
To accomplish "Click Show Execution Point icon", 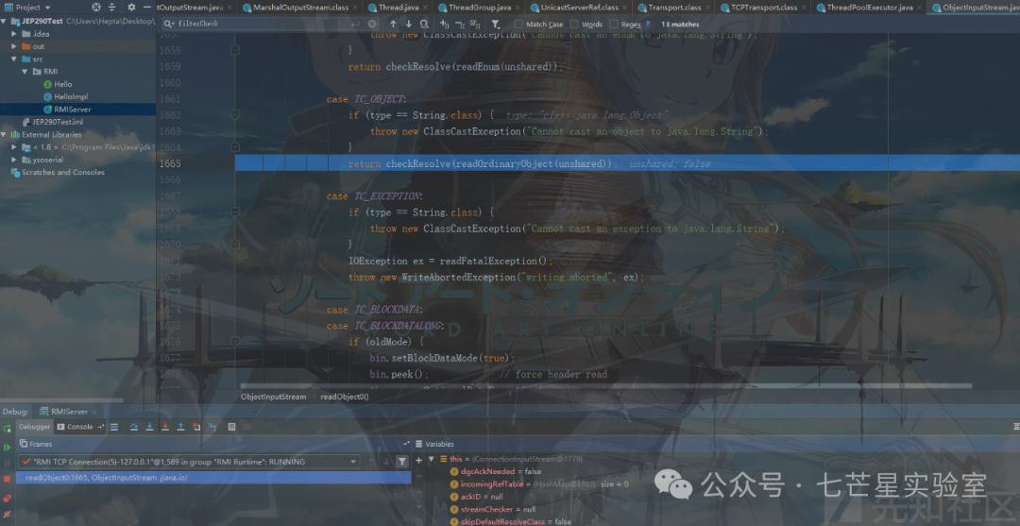I will 114,427.
